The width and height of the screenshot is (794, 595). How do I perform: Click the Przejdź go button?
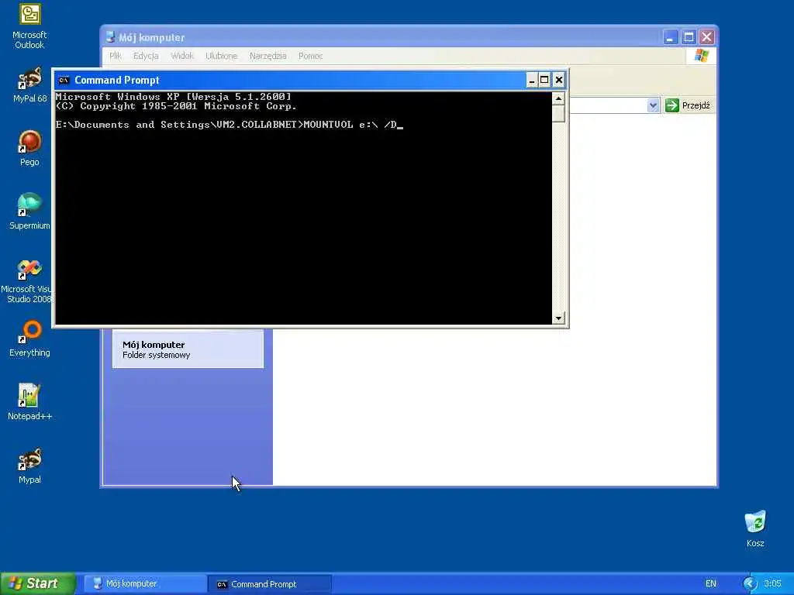[x=688, y=105]
